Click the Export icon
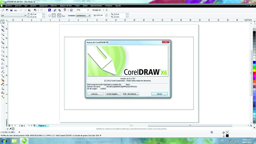This screenshot has height=144, width=256. [x=59, y=10]
